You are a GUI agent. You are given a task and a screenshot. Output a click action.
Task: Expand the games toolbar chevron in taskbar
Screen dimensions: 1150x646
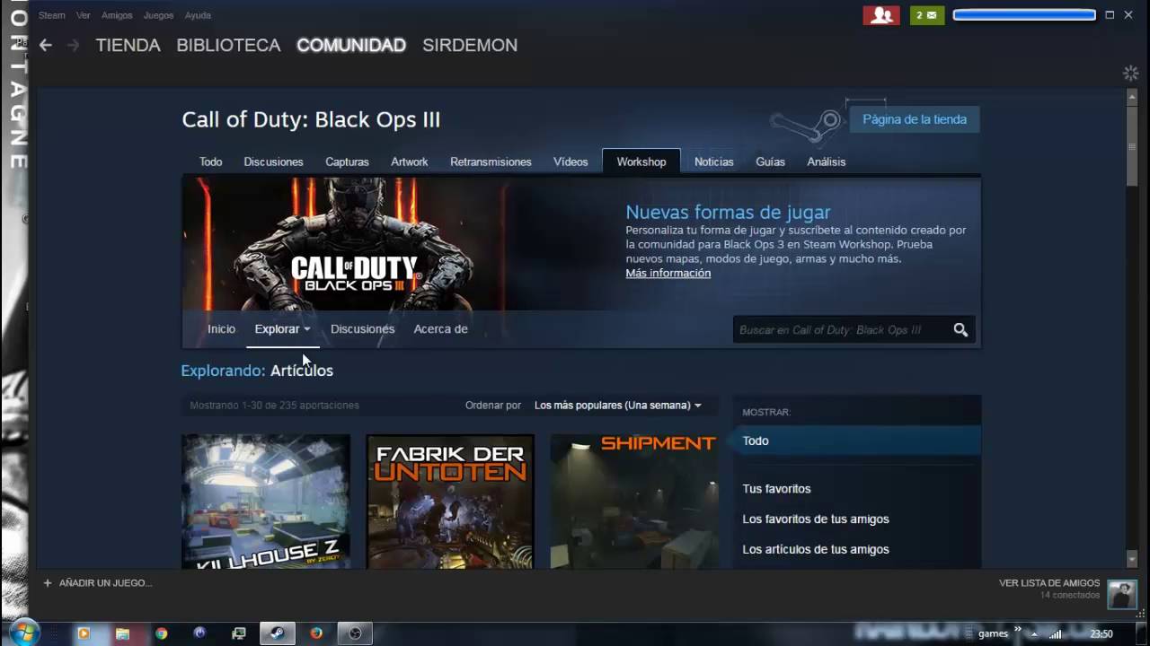point(1018,630)
